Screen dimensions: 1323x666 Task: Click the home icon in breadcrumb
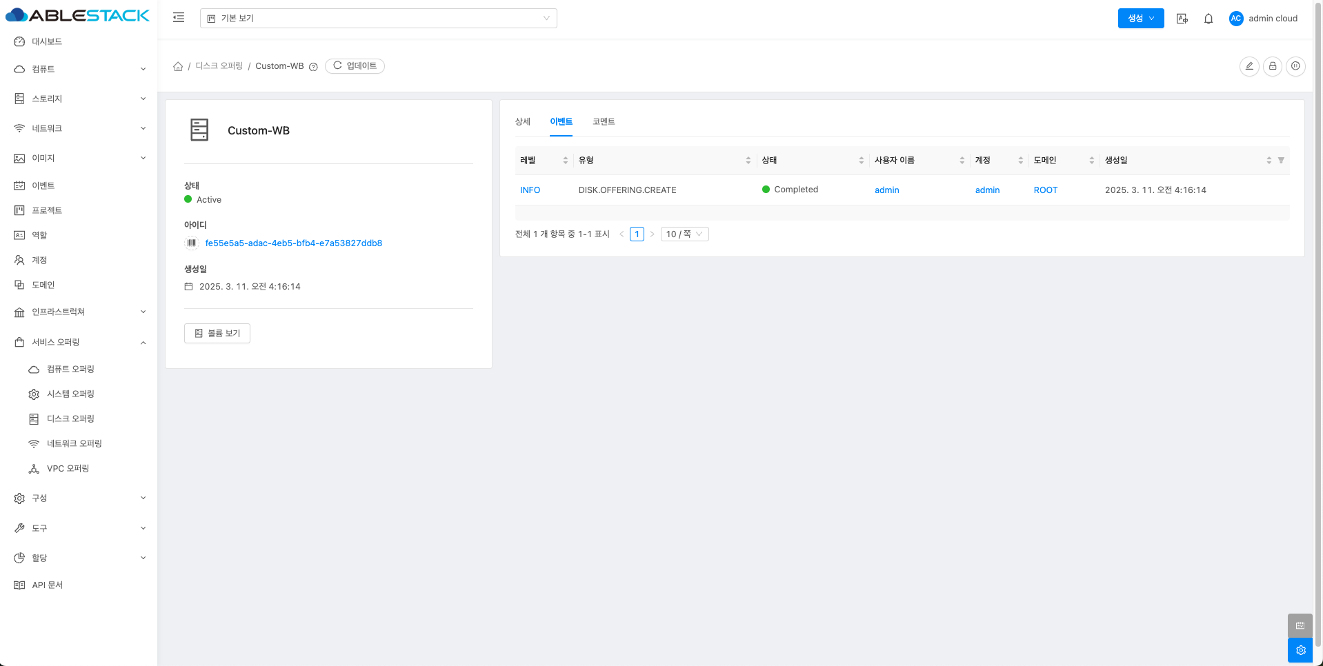[178, 66]
